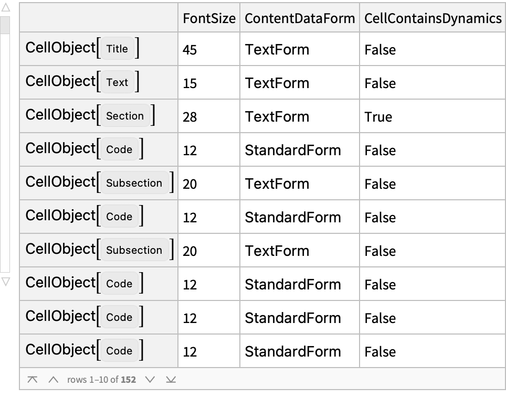Open the Title CellObject
Viewport: 506px width, 409px height.
(117, 49)
